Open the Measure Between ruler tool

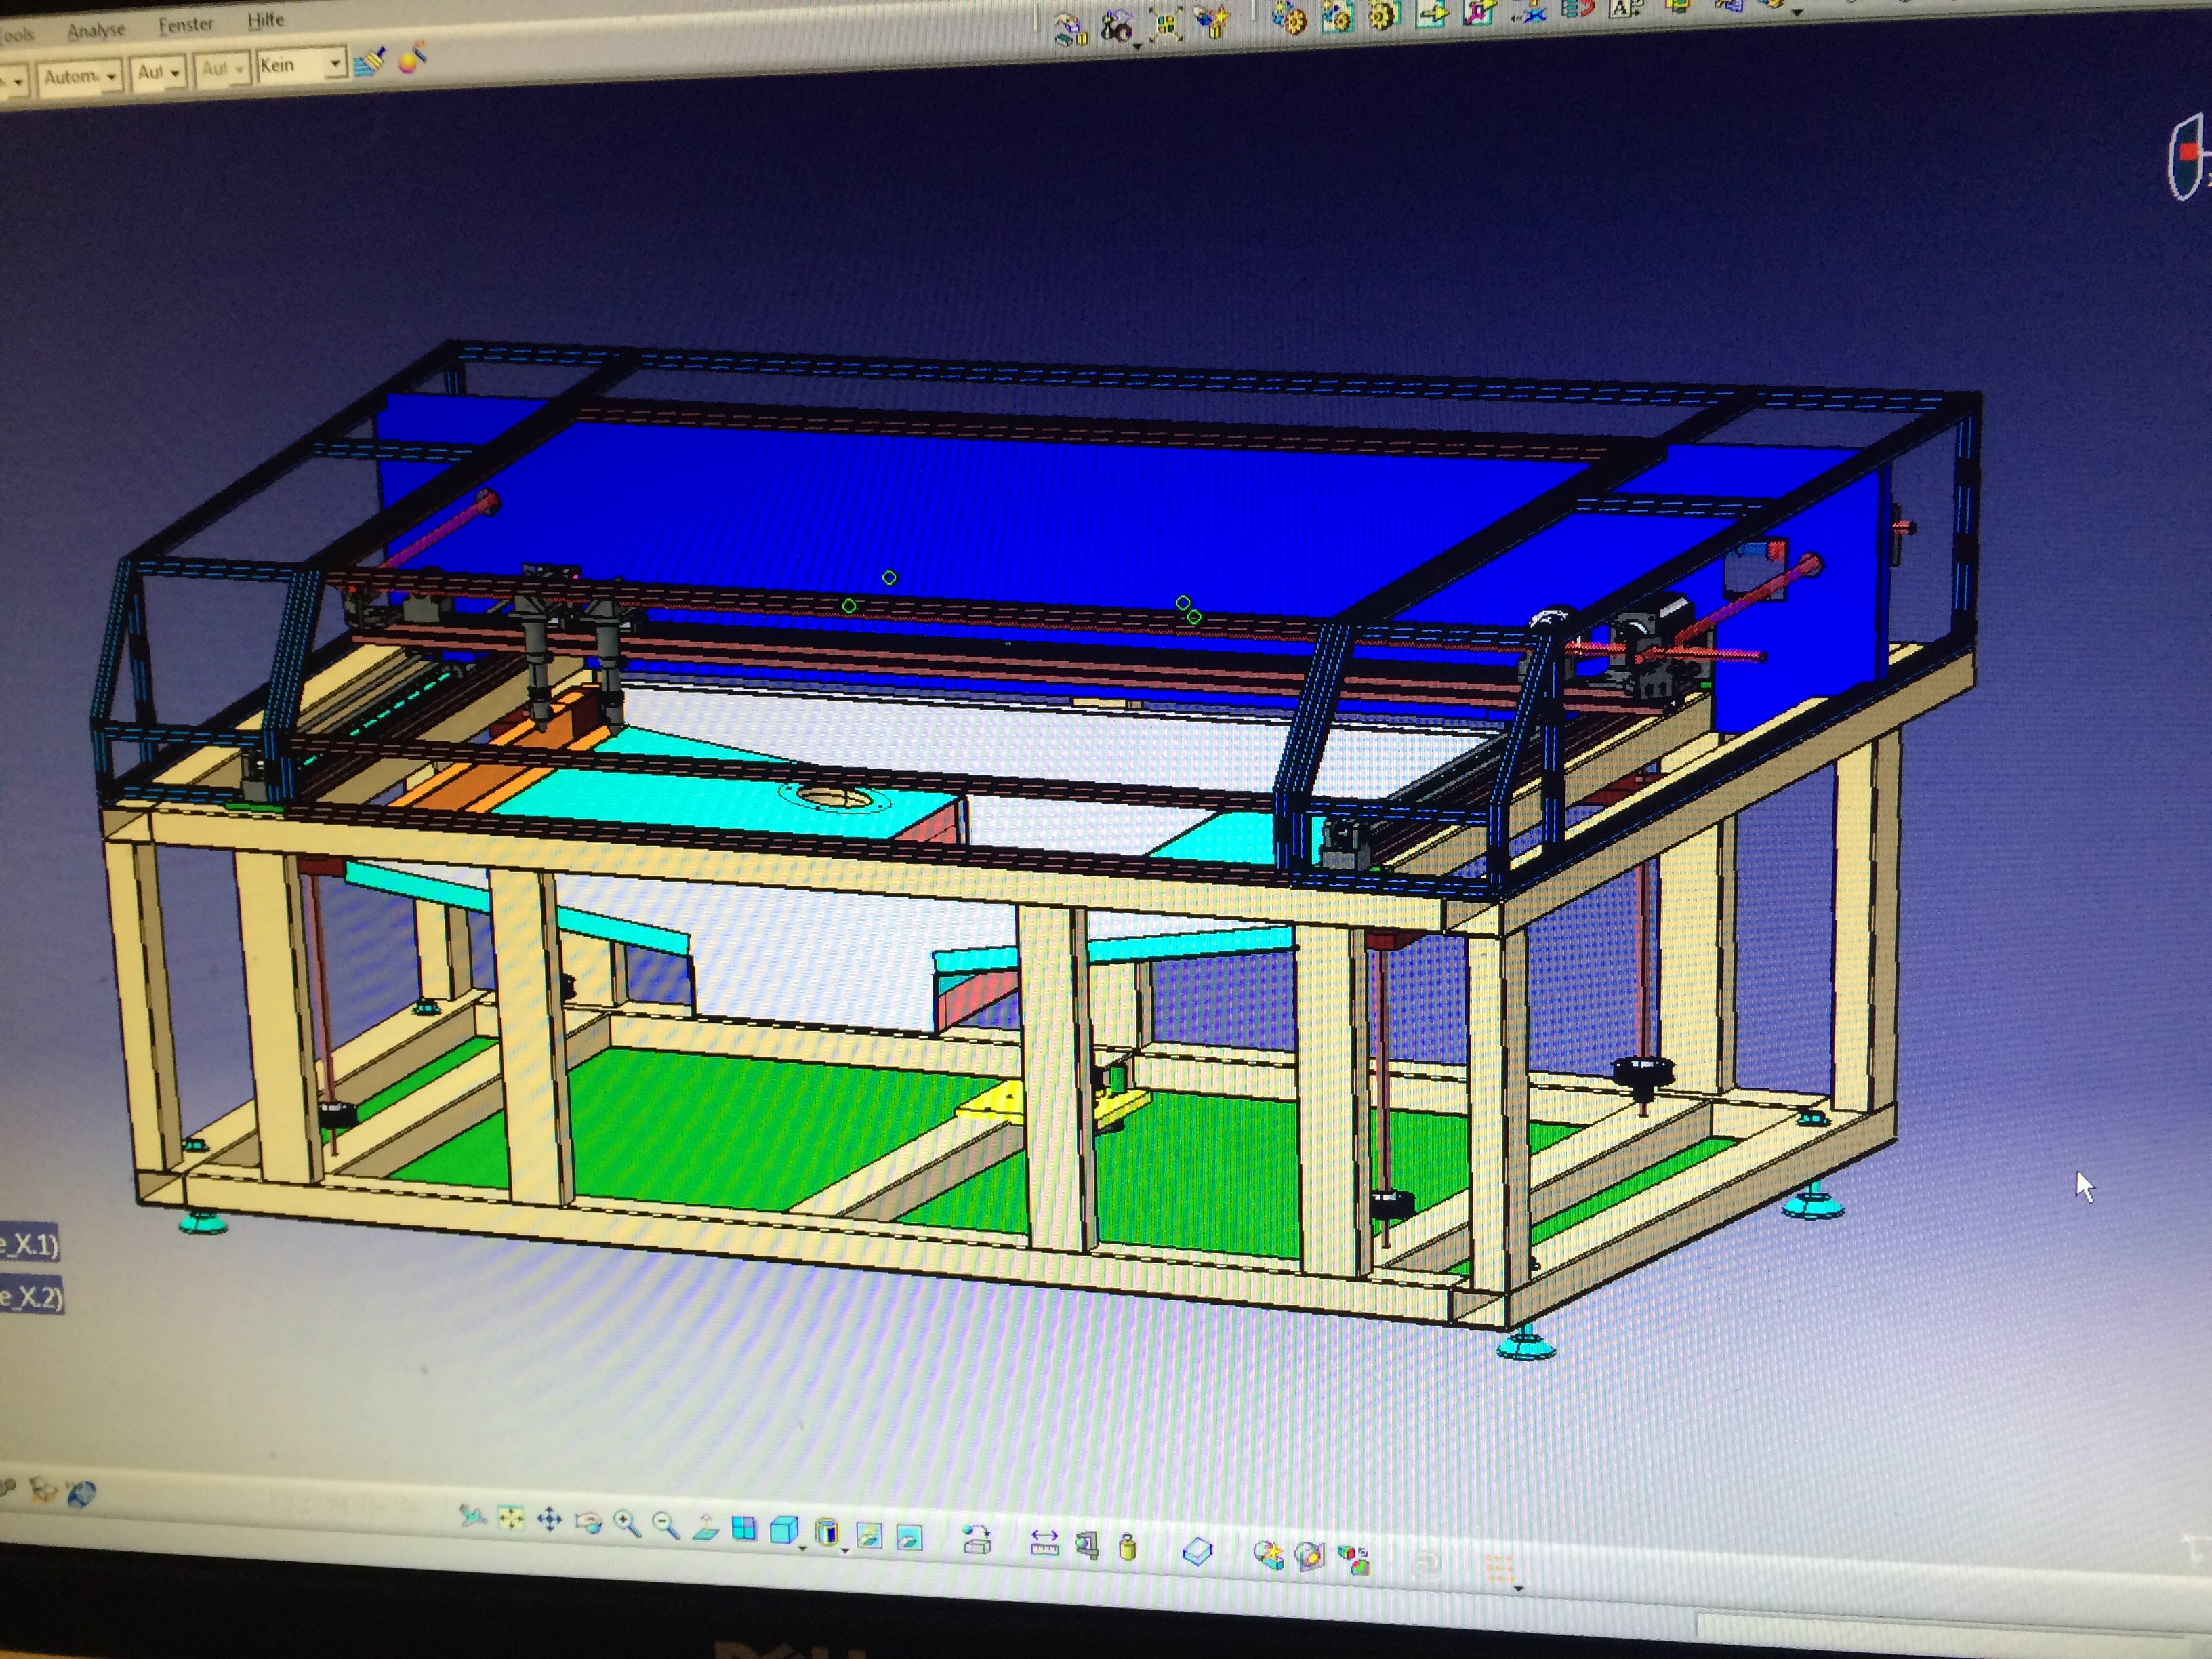point(1044,1543)
